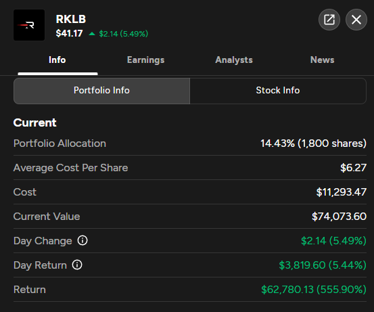Show Day Return info tooltip icon
Image resolution: width=374 pixels, height=312 pixels.
click(x=77, y=265)
